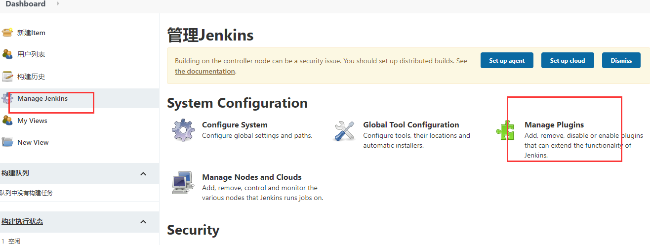Image resolution: width=650 pixels, height=245 pixels.
Task: Go to Dashboard breadcrumb
Action: pyautogui.click(x=25, y=4)
